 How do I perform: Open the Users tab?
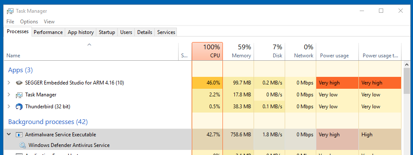126,32
